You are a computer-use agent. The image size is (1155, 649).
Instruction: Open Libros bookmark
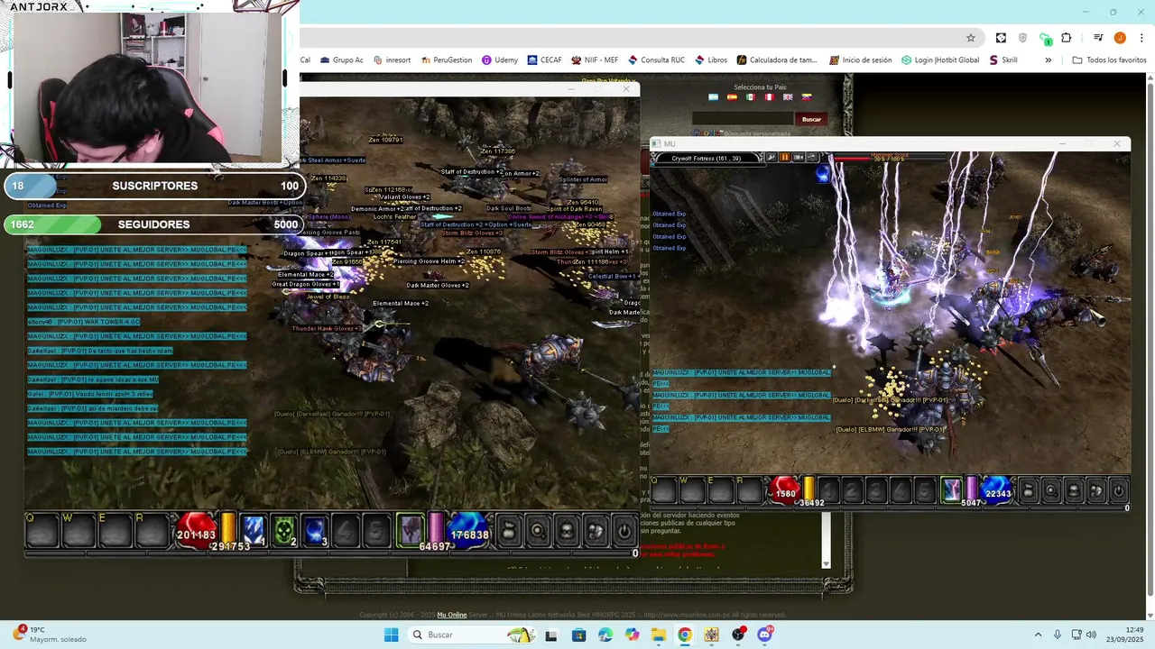(710, 60)
